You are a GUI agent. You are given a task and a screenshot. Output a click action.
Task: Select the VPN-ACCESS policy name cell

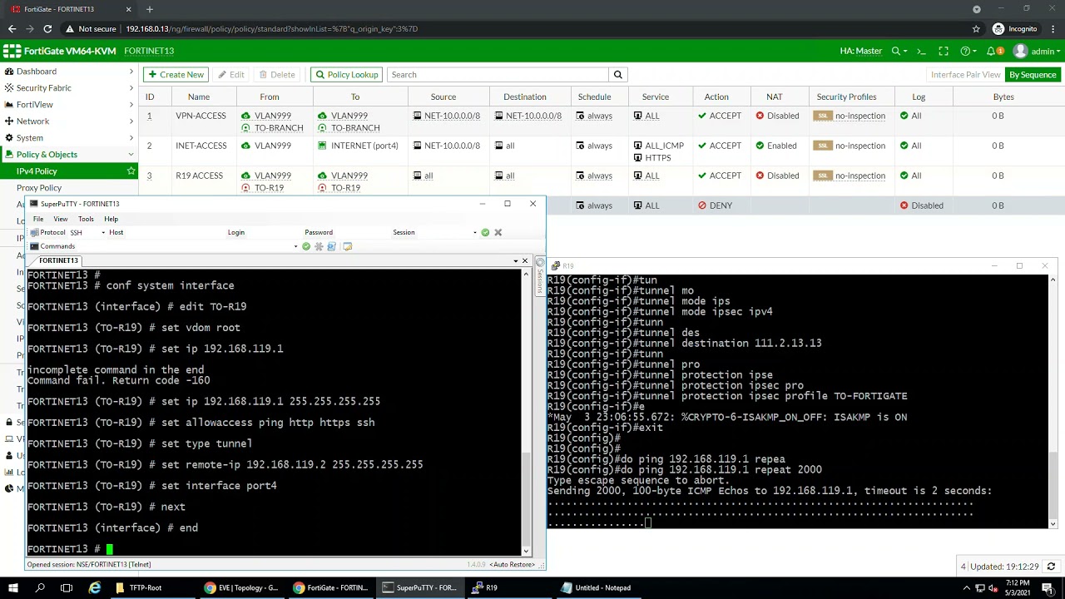[201, 116]
